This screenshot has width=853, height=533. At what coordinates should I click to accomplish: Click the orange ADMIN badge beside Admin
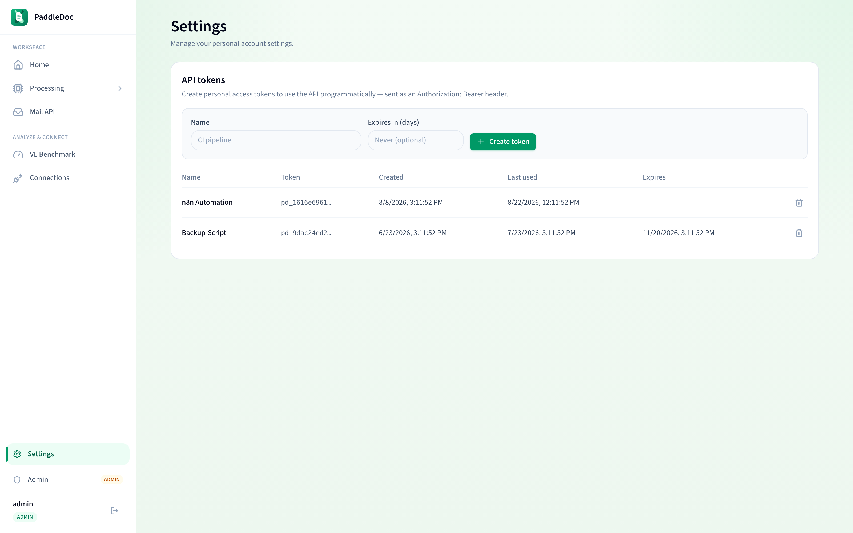[112, 479]
